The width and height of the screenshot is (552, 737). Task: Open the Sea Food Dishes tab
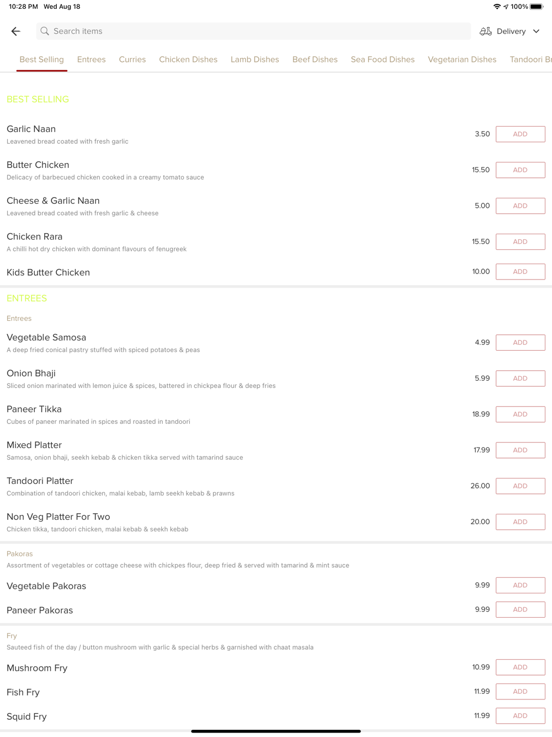(x=383, y=60)
